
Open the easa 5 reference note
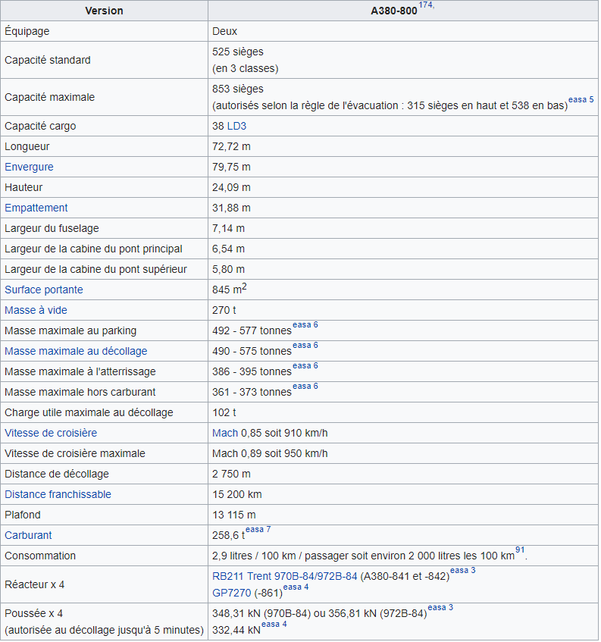pyautogui.click(x=581, y=99)
